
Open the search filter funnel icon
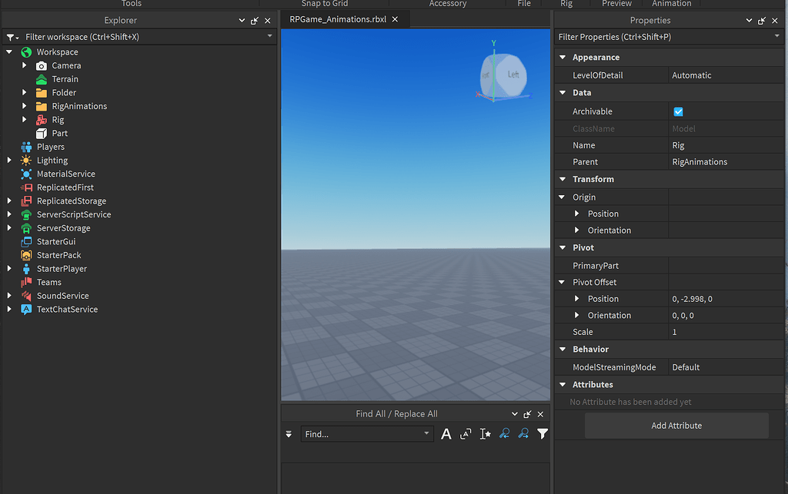point(543,434)
